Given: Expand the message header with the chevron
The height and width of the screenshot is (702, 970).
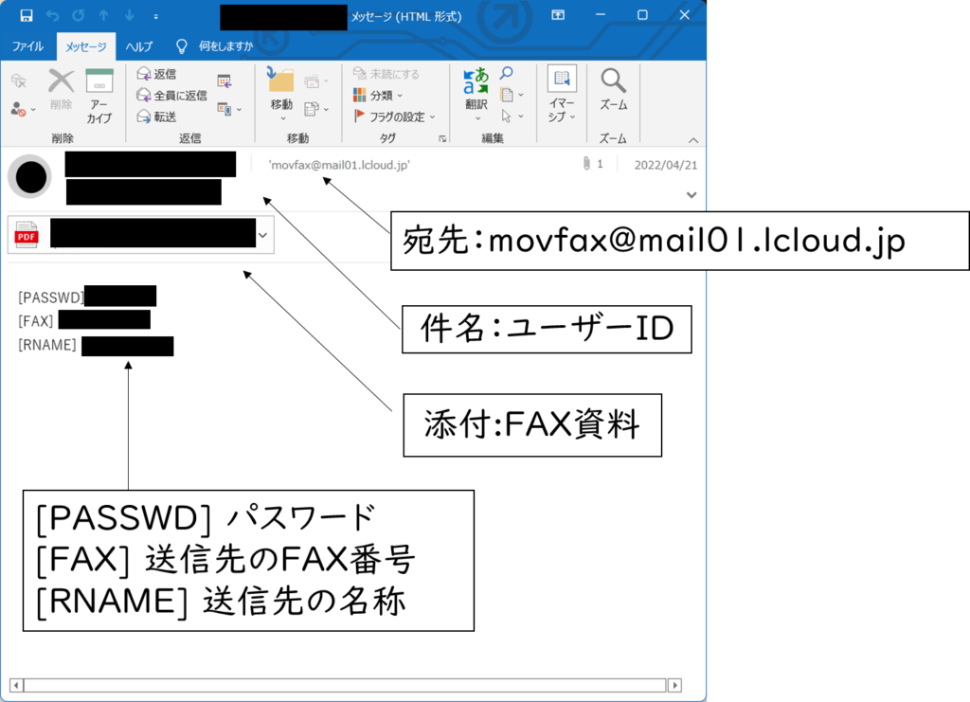Looking at the screenshot, I should coord(692,195).
